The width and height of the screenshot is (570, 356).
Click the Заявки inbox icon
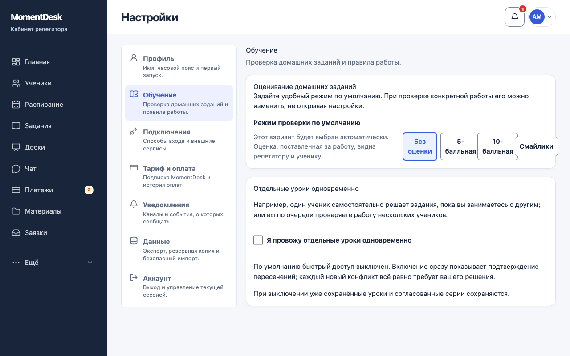(x=16, y=233)
